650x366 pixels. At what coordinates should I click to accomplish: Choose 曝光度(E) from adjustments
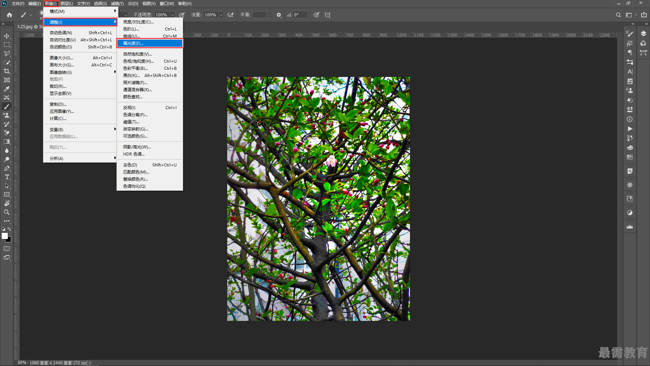150,43
